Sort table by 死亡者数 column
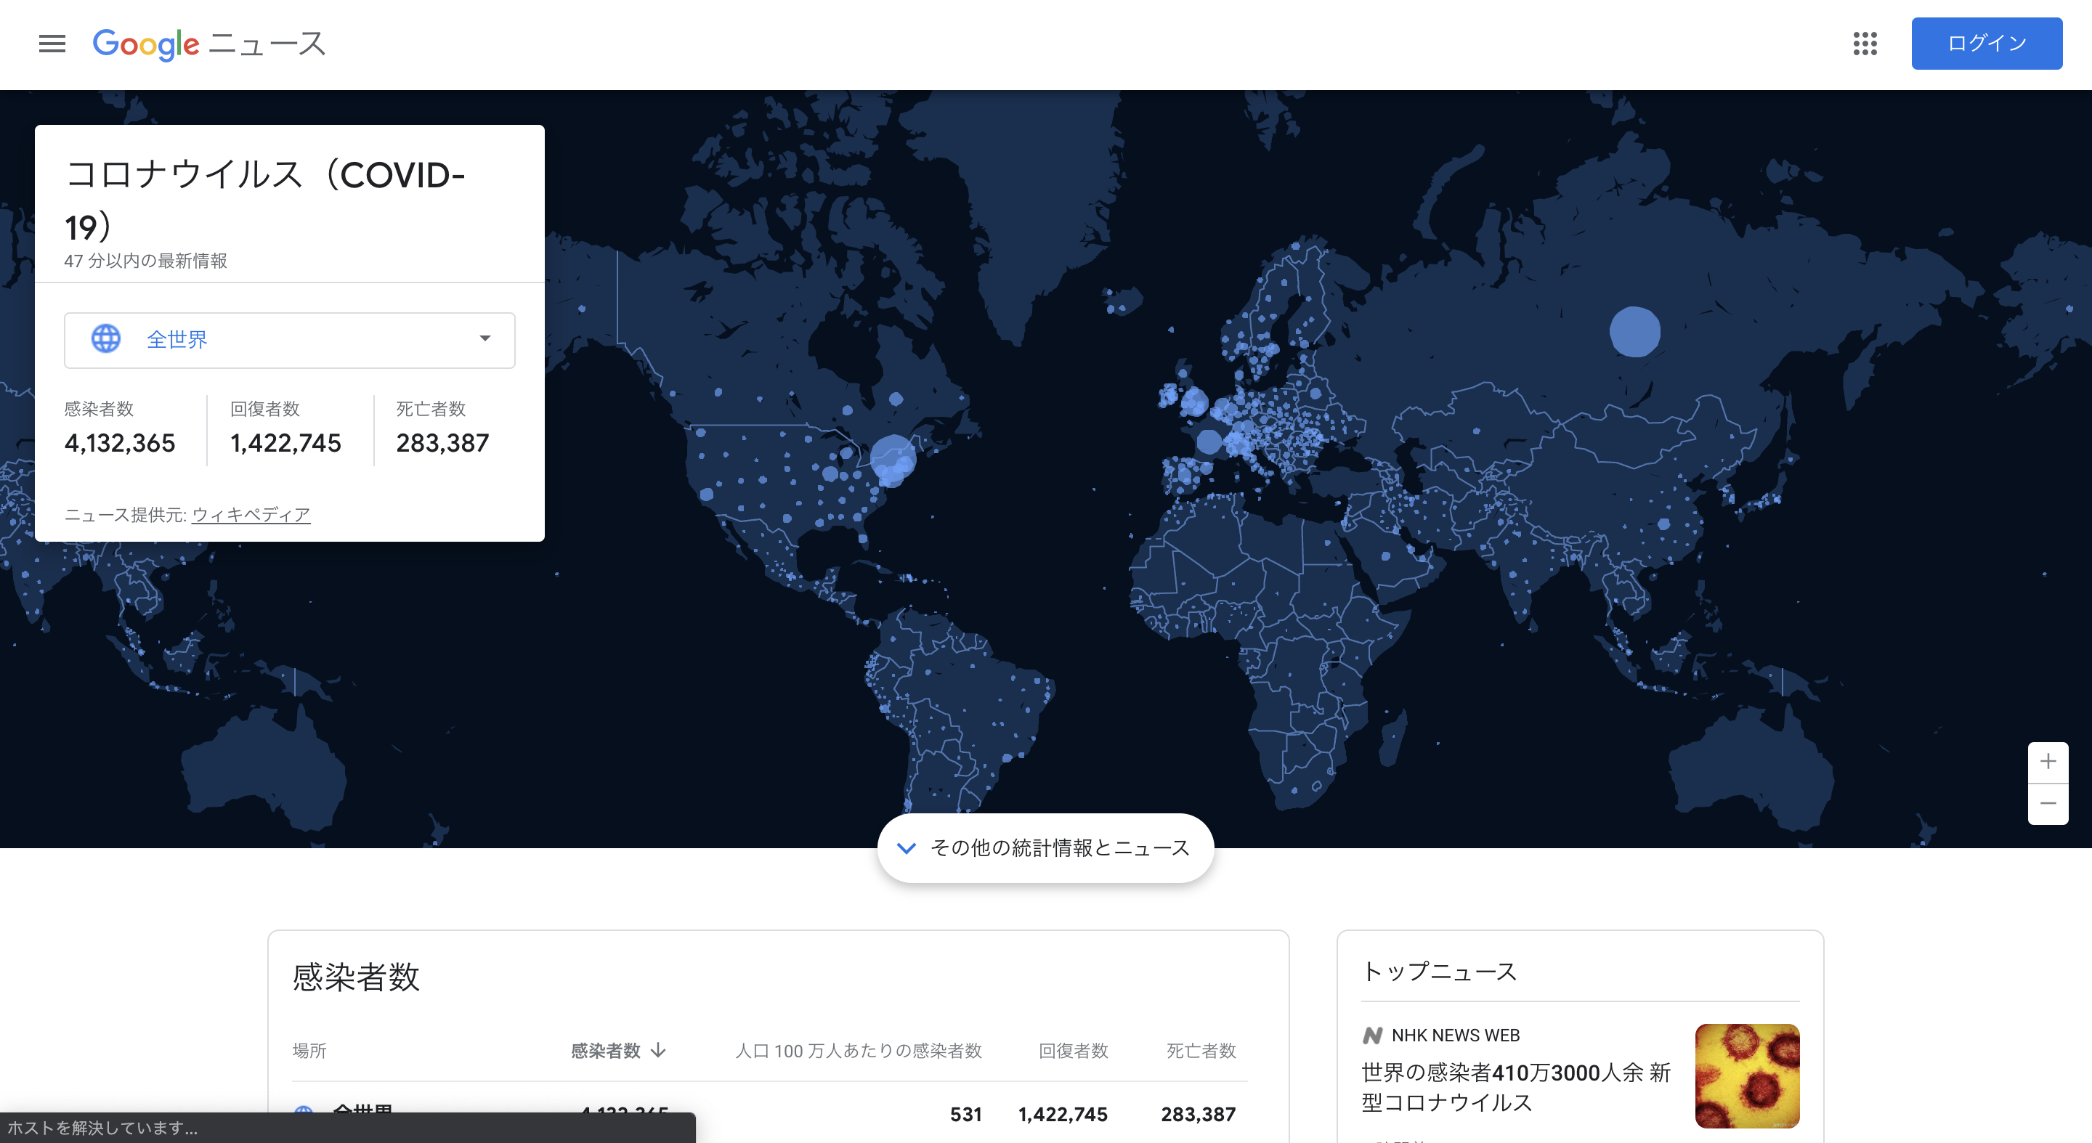Image resolution: width=2092 pixels, height=1143 pixels. pos(1200,1051)
